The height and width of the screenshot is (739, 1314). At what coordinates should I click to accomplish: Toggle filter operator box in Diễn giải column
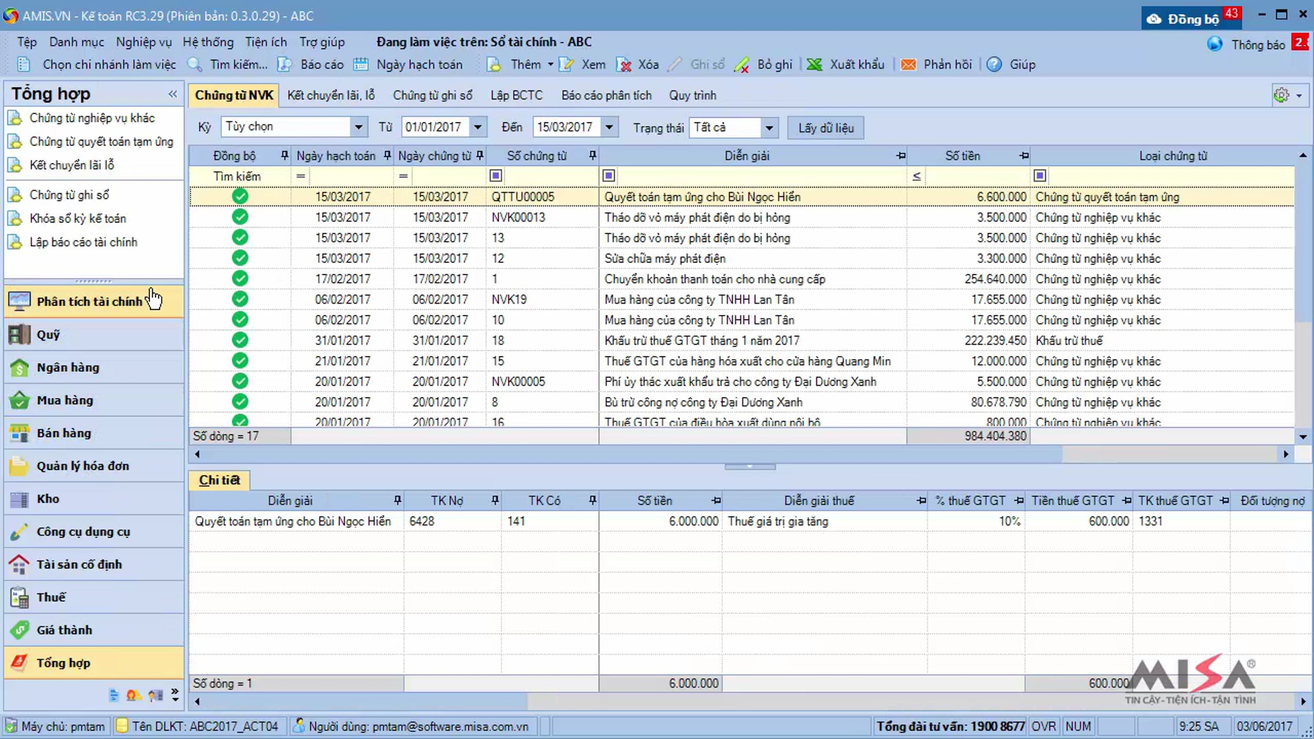[608, 176]
